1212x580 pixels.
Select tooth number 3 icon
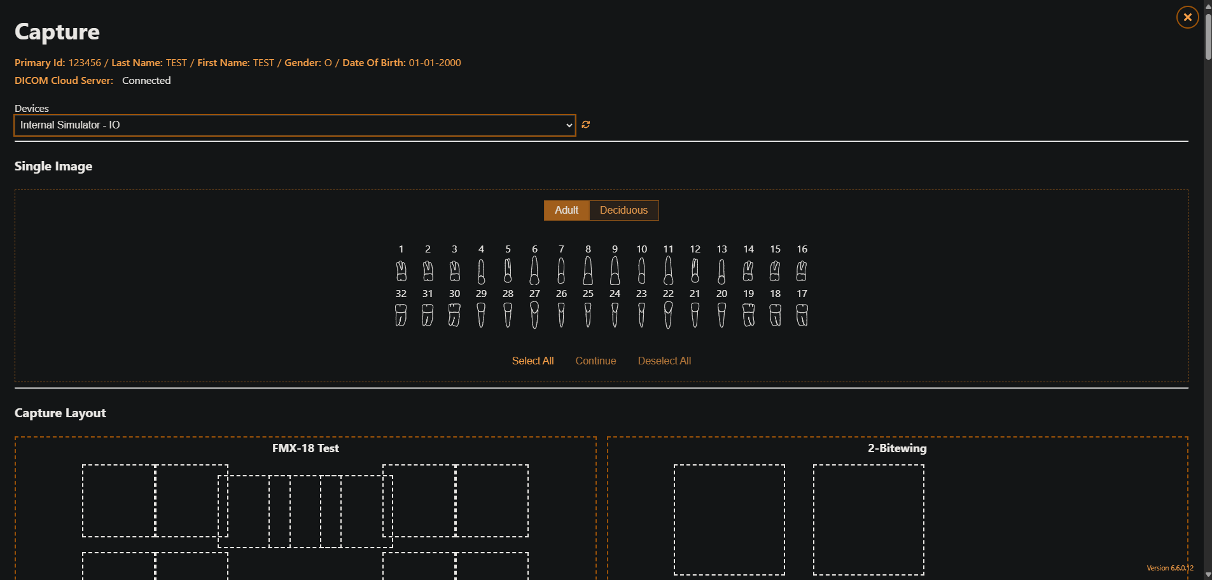454,271
